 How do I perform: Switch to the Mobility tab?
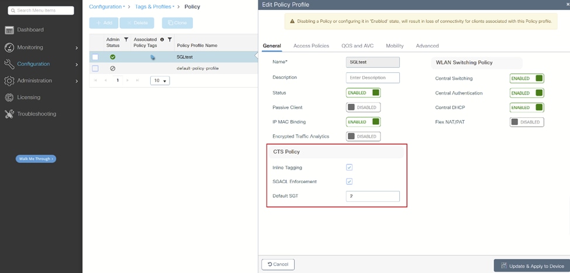[x=395, y=45]
